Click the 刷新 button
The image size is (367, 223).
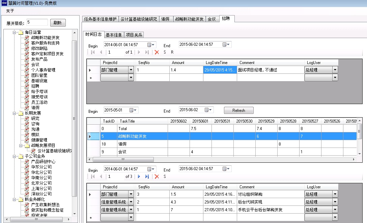coord(58,23)
